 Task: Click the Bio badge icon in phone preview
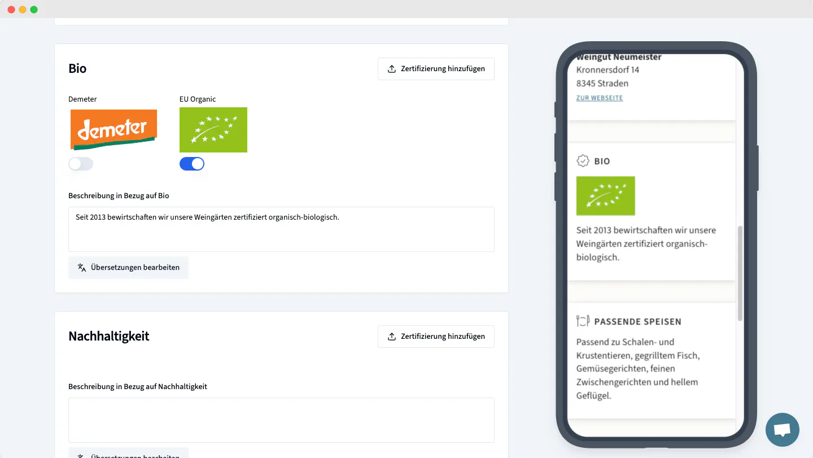coord(583,161)
